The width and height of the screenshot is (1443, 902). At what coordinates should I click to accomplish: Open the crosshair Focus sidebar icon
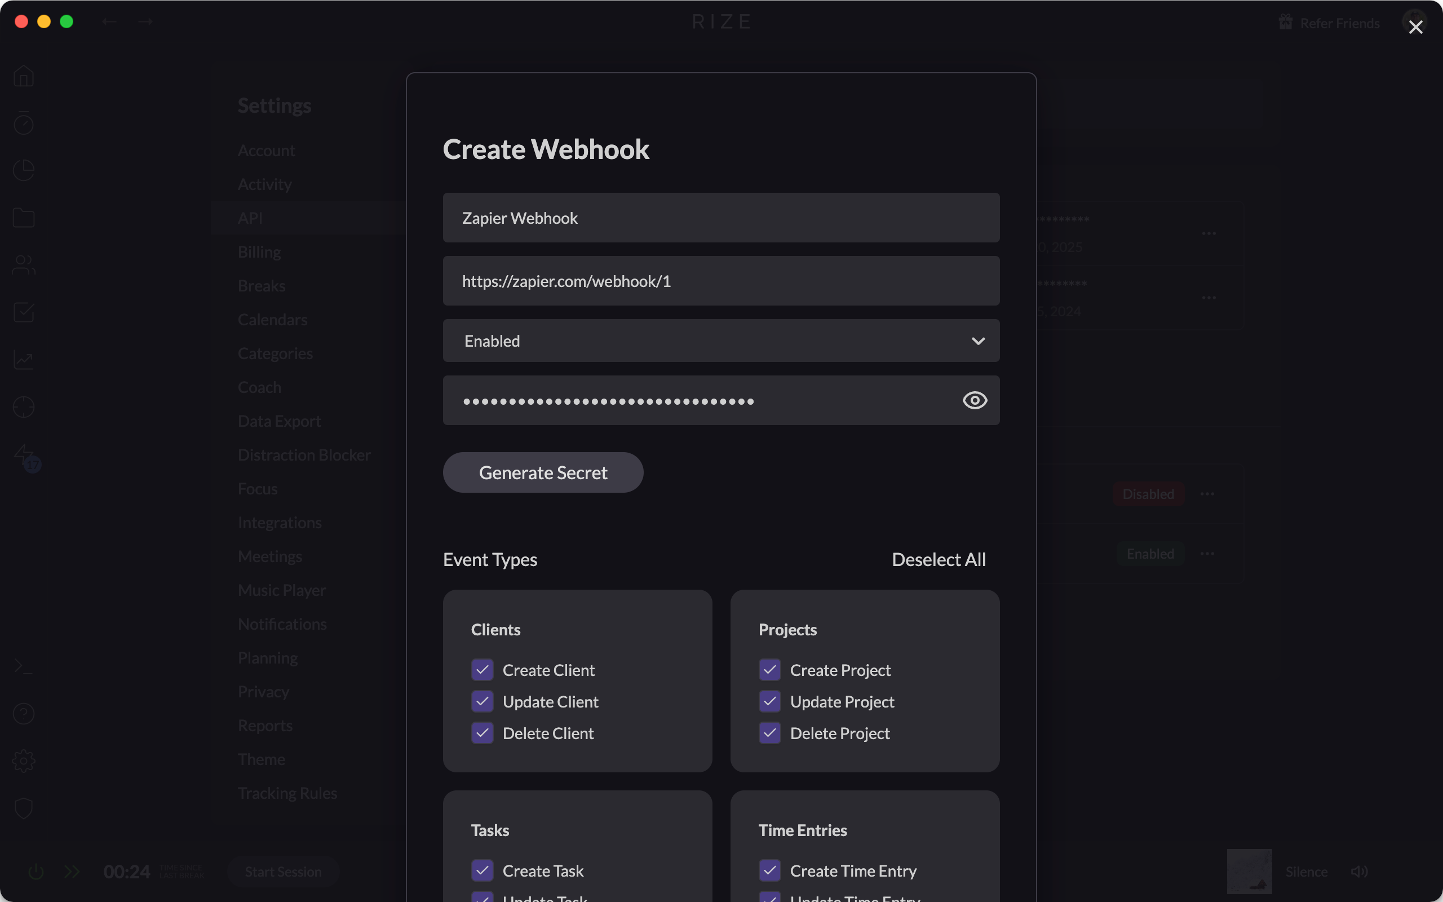(x=24, y=407)
